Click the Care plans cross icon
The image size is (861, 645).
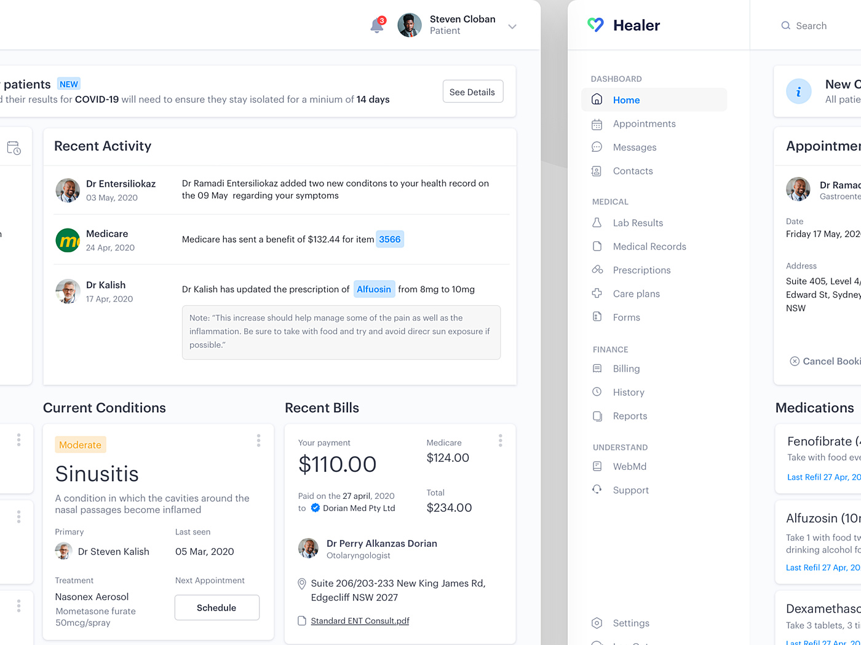pyautogui.click(x=597, y=293)
